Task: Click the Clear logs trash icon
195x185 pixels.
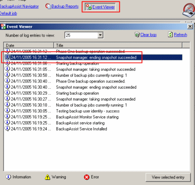Action: point(137,35)
